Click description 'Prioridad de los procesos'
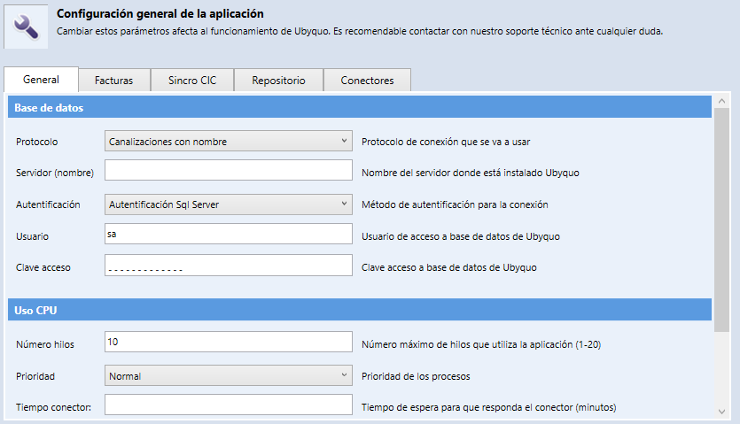The image size is (740, 424). pyautogui.click(x=416, y=376)
